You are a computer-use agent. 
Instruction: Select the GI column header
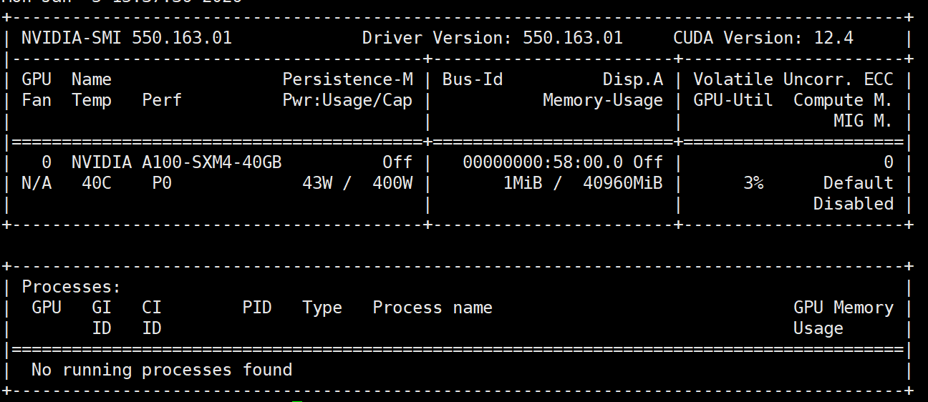(102, 308)
